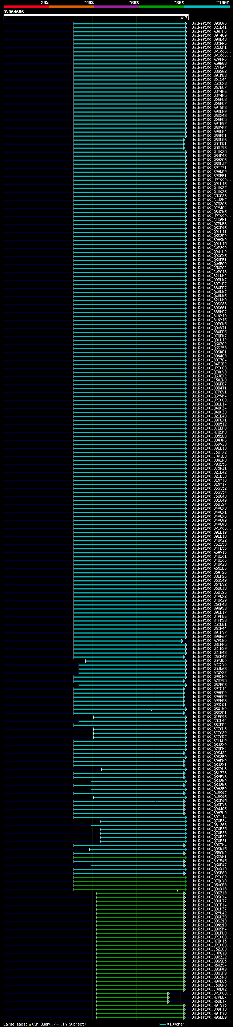Click the white query bar spanning 1 to 417
233x1027 pixels.
96,15
